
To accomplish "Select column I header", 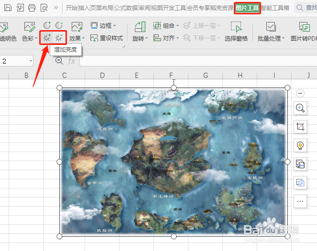I will [274, 76].
